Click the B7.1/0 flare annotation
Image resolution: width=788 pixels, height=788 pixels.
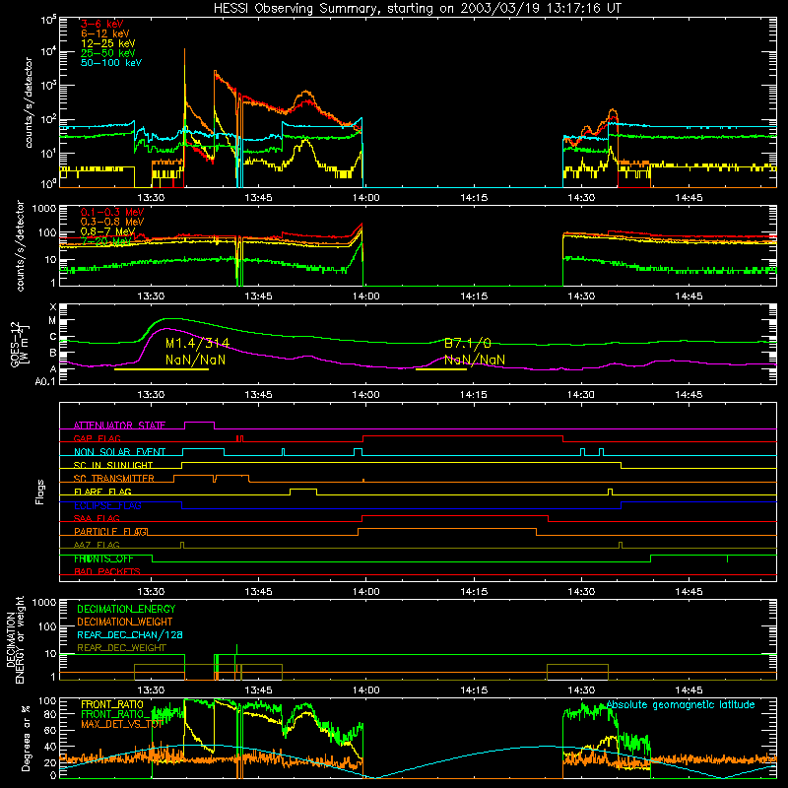(467, 343)
